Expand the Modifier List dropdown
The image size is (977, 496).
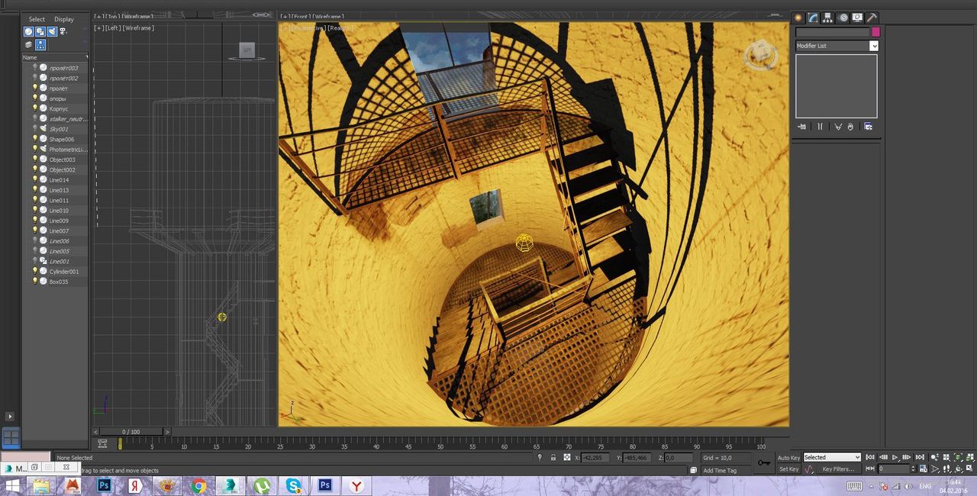pos(874,46)
